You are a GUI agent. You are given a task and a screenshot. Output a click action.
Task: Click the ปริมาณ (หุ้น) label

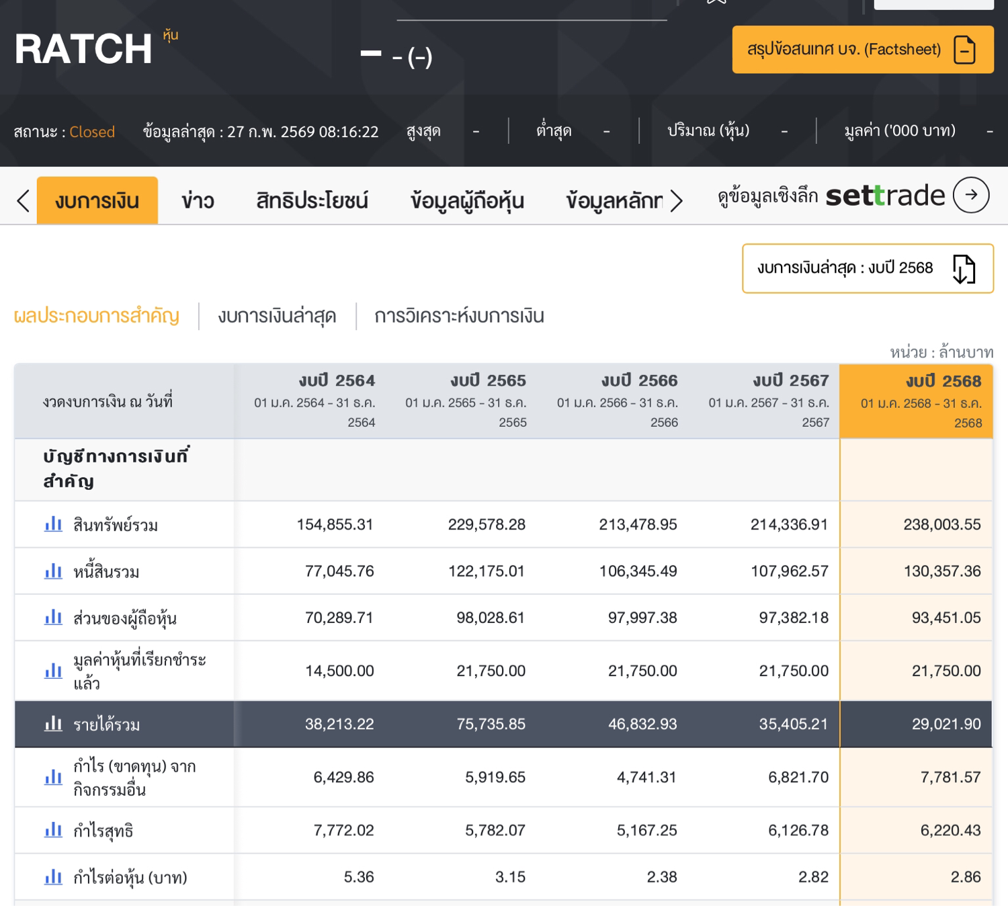pos(708,131)
